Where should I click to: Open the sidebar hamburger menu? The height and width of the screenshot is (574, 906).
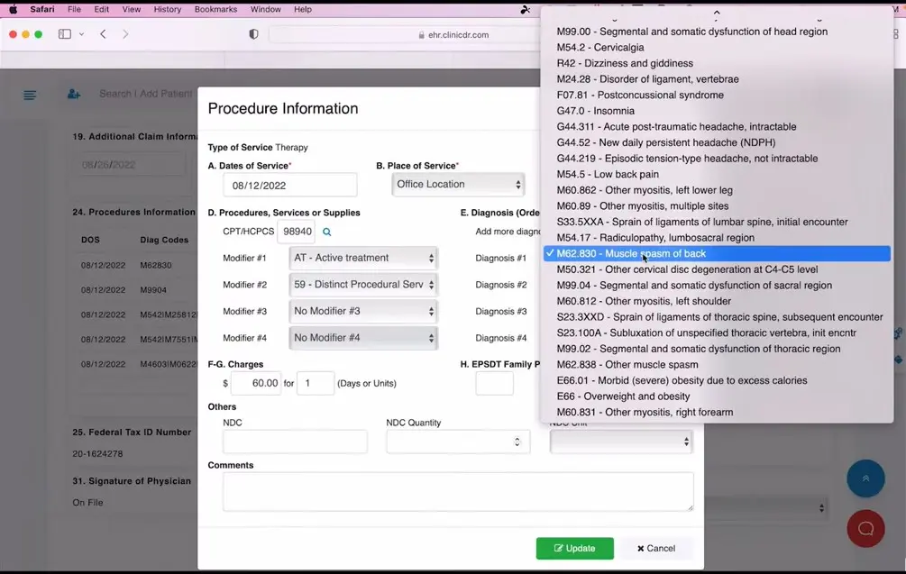tap(30, 94)
